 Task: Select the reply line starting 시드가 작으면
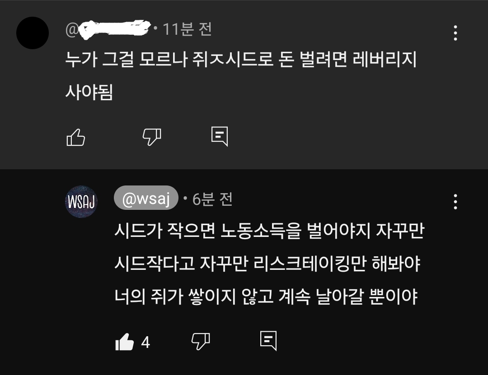point(269,231)
